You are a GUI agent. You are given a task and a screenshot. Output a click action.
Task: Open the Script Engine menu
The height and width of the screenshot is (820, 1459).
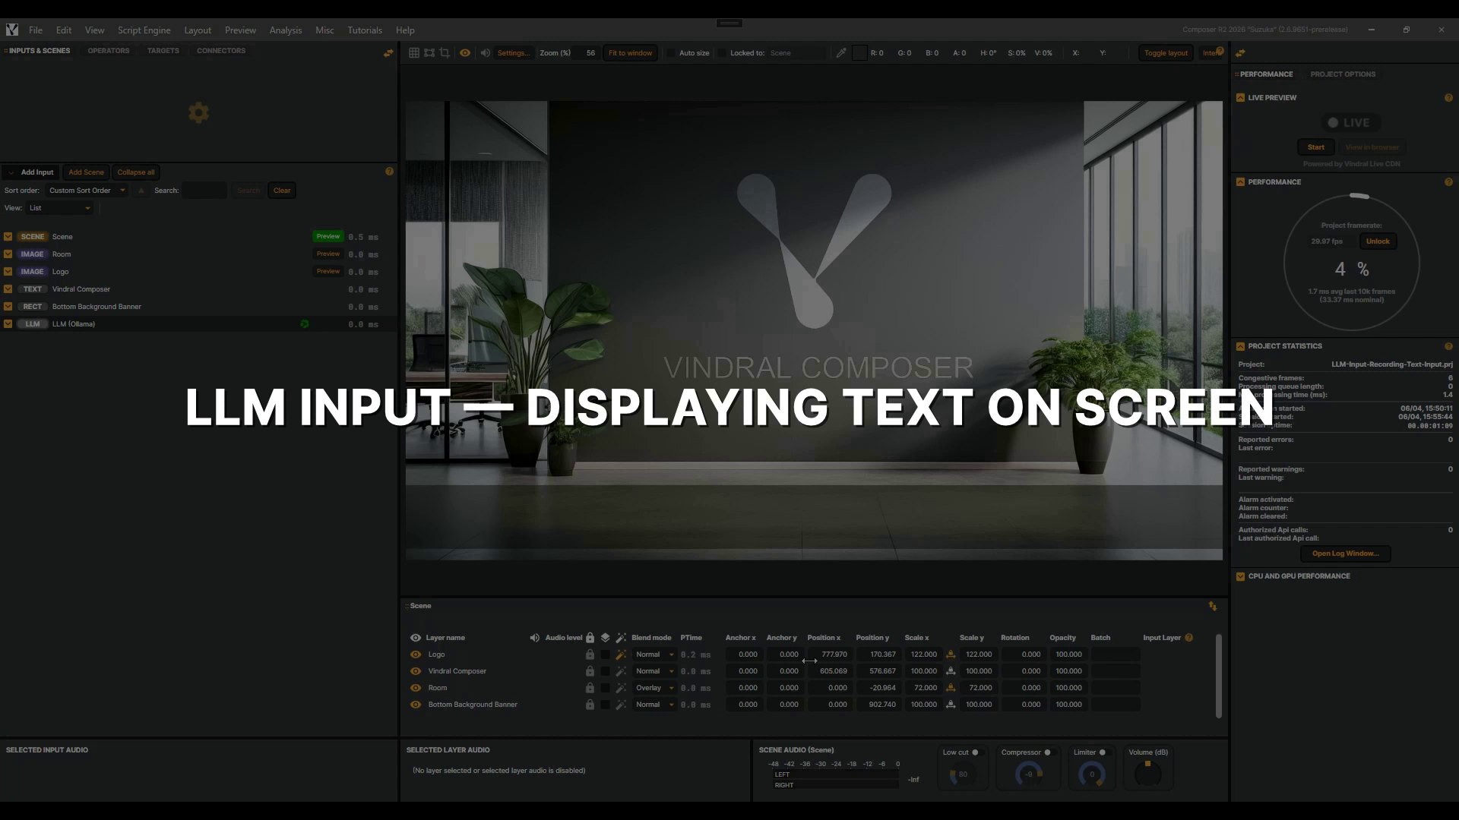(144, 30)
